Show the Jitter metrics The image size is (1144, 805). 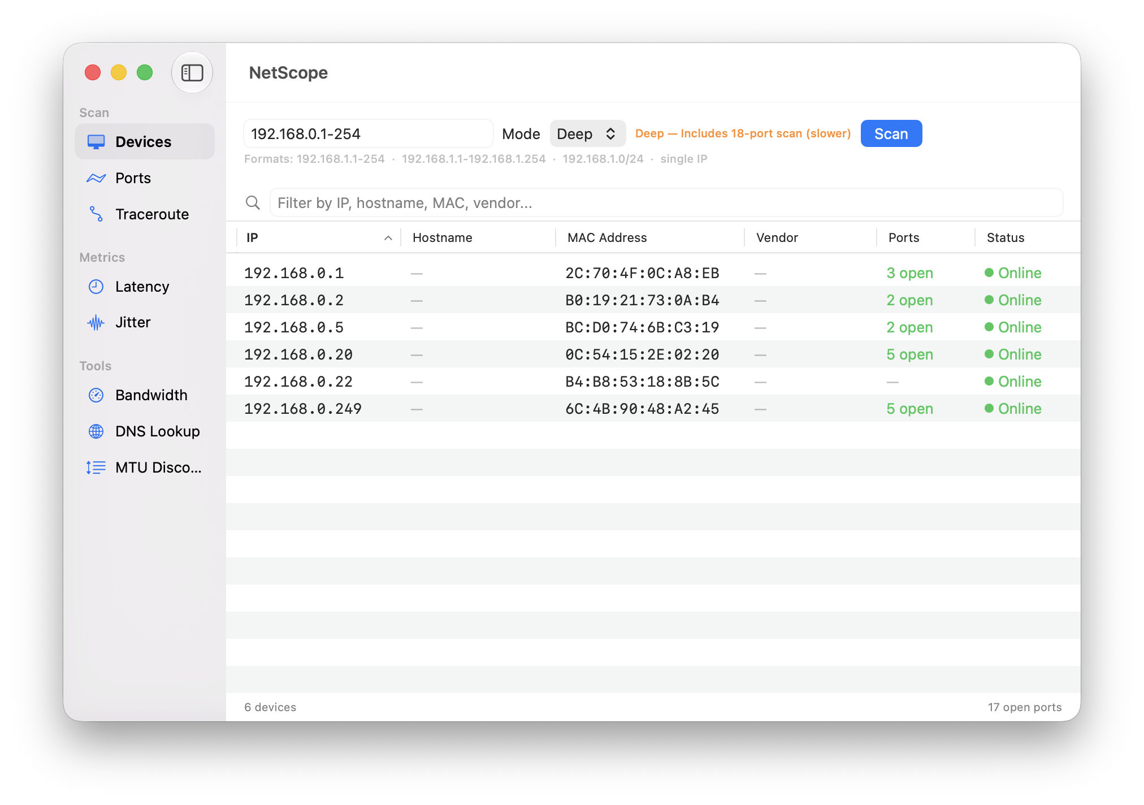tap(133, 323)
